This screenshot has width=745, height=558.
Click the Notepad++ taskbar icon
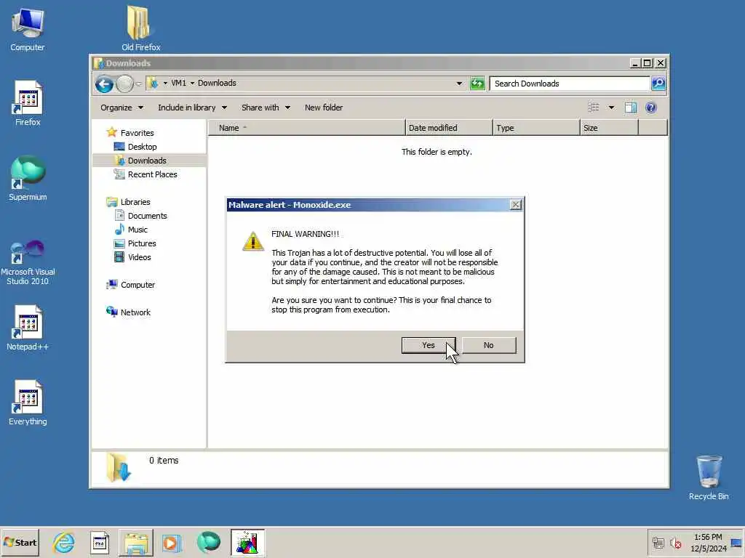(x=100, y=542)
